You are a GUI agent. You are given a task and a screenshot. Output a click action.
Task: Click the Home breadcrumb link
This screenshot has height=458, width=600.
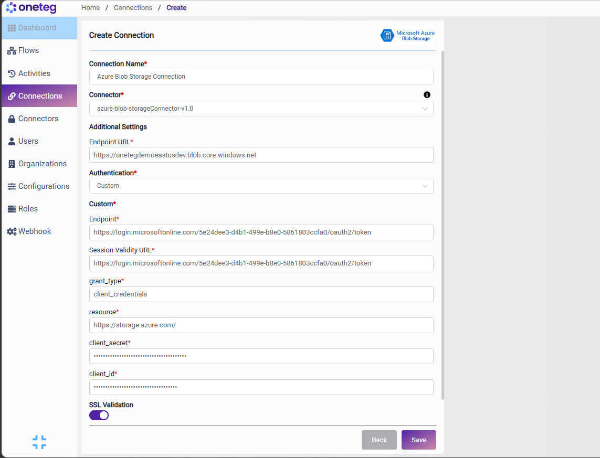[x=90, y=8]
